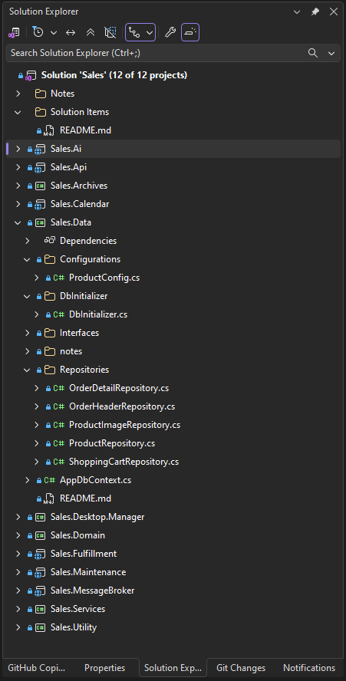Expand the Sales.Api project node
The width and height of the screenshot is (346, 681).
(x=18, y=167)
